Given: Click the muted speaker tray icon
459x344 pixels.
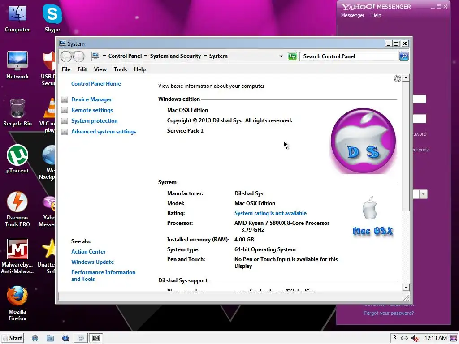Looking at the screenshot, I should (x=415, y=338).
